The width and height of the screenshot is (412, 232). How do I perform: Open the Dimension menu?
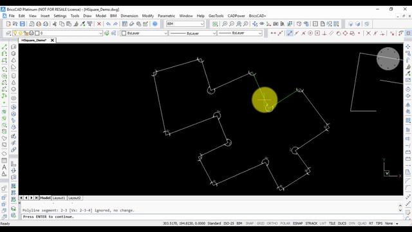(x=129, y=15)
